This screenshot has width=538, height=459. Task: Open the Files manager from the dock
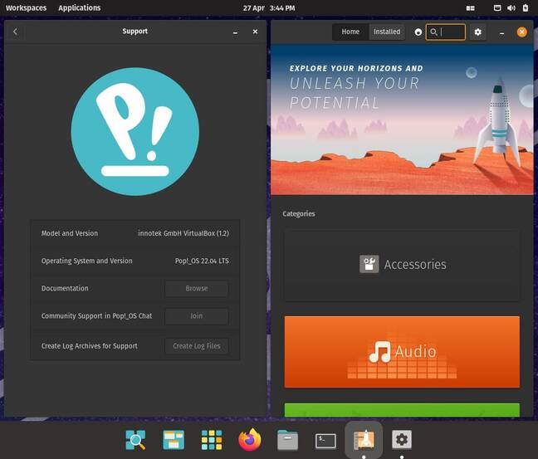point(287,439)
